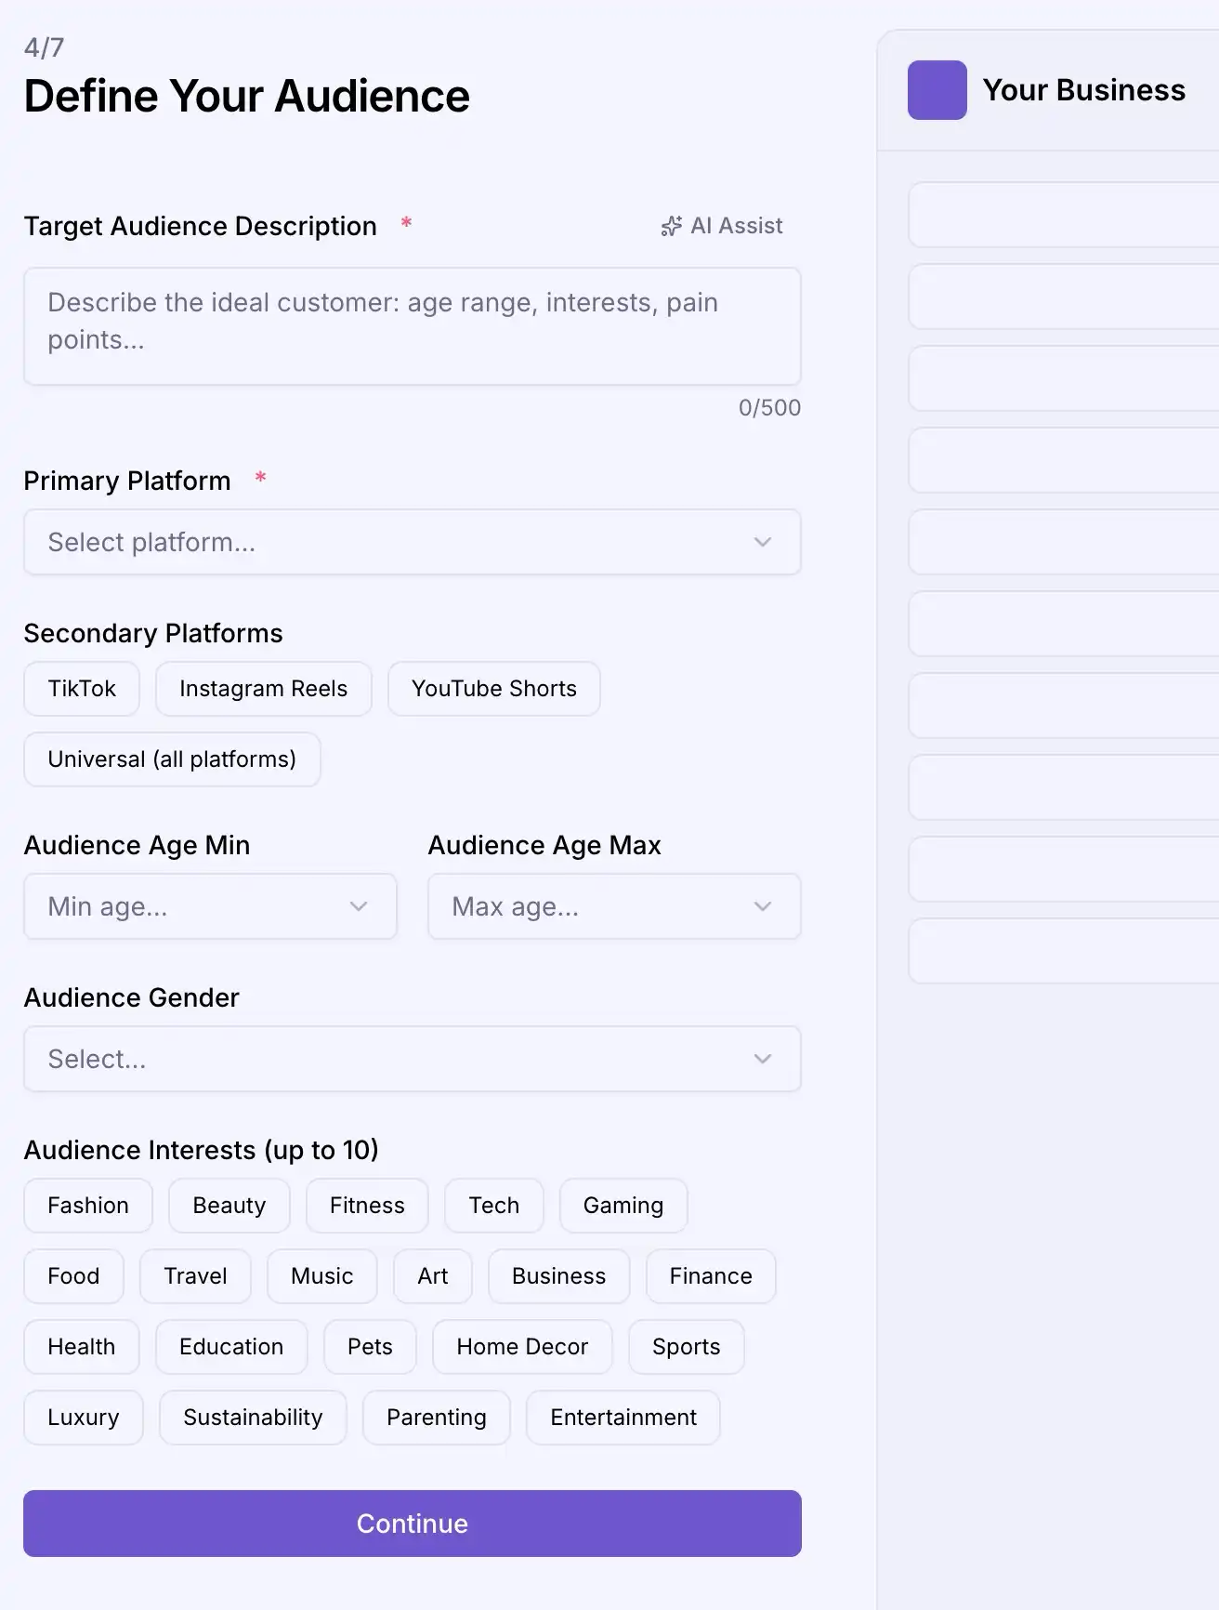Click the Your Business panel title
This screenshot has height=1610, width=1219.
click(x=1084, y=90)
